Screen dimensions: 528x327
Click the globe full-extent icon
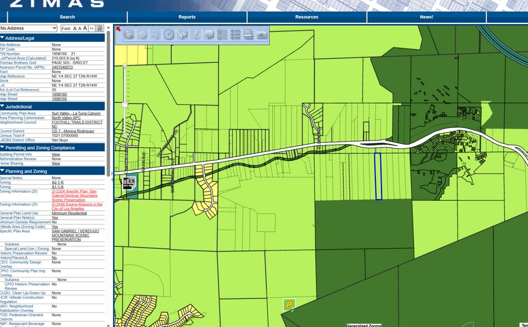pyautogui.click(x=129, y=34)
